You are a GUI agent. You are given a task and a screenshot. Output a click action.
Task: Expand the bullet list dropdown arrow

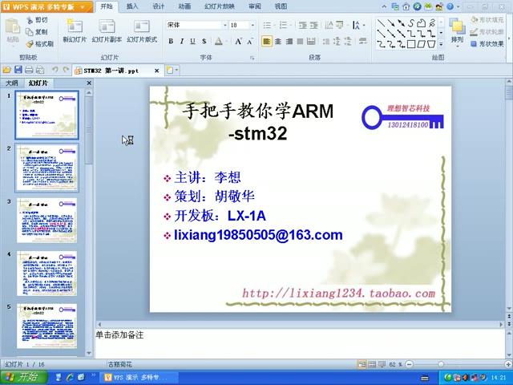tap(274, 25)
